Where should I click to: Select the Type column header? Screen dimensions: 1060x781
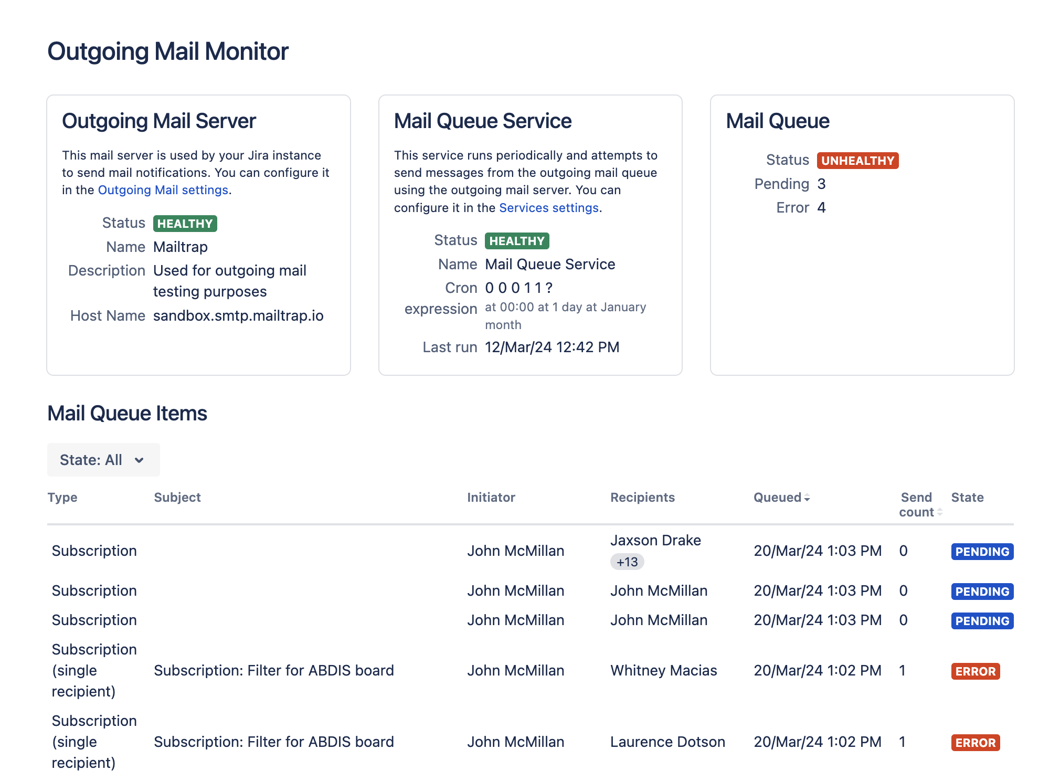pyautogui.click(x=62, y=498)
